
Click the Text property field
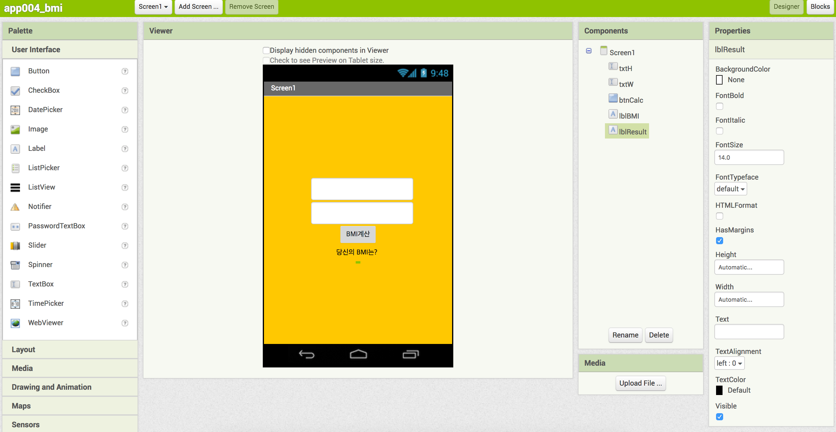pos(749,332)
